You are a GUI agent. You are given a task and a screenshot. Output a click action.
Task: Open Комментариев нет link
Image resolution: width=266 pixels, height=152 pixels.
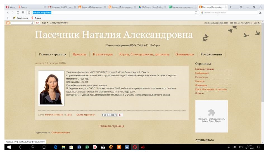point(85,115)
